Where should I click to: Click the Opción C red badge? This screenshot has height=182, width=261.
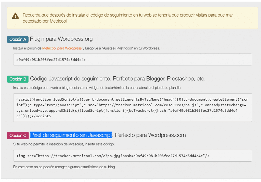(x=18, y=135)
